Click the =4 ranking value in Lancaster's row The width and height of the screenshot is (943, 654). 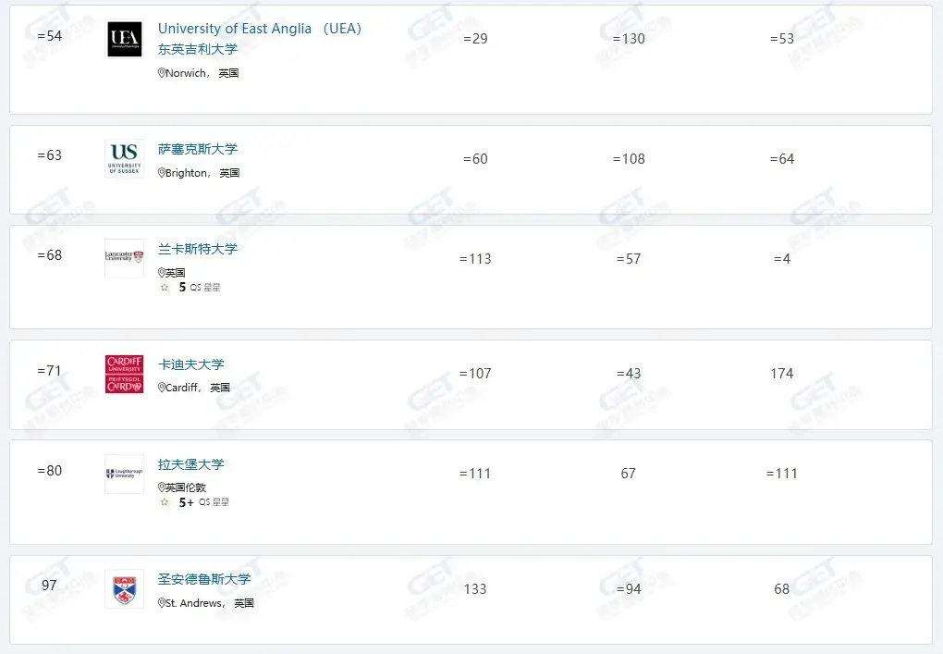tap(782, 259)
